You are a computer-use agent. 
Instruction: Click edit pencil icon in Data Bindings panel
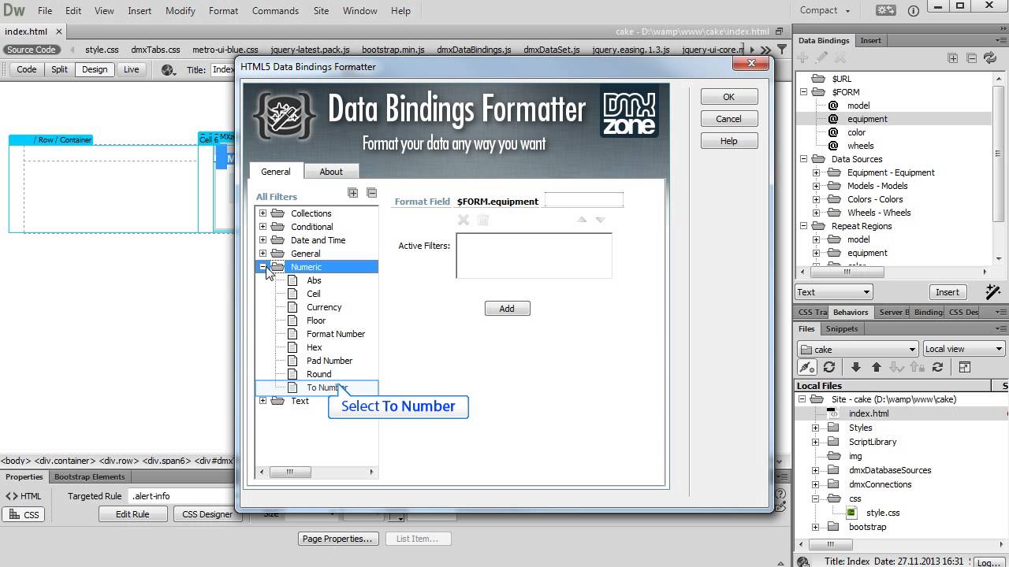point(821,57)
